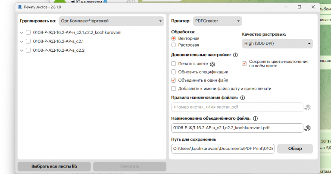The height and width of the screenshot is (174, 331).
Task: Open the Принтер PDFCreator dropdown
Action: [217, 21]
